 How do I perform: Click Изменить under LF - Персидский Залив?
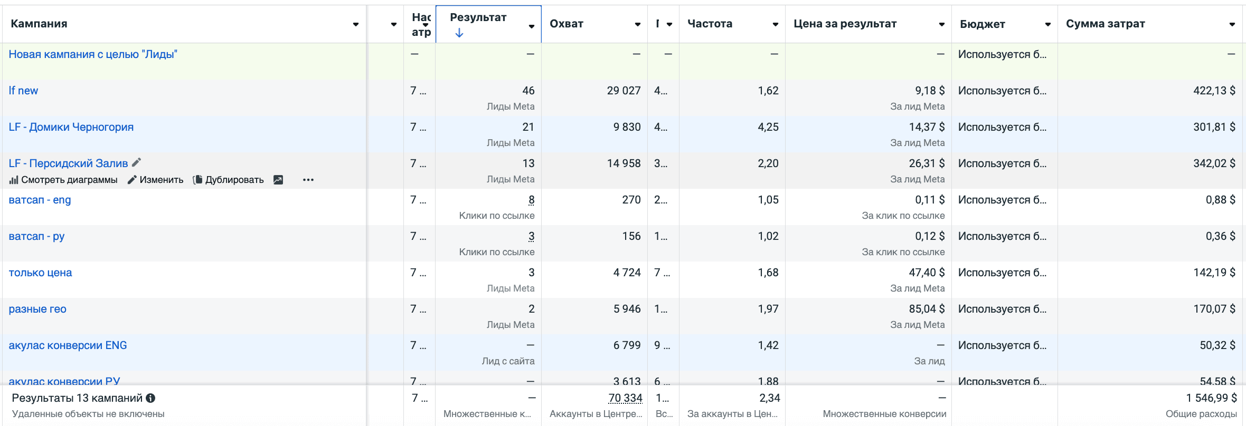click(156, 180)
